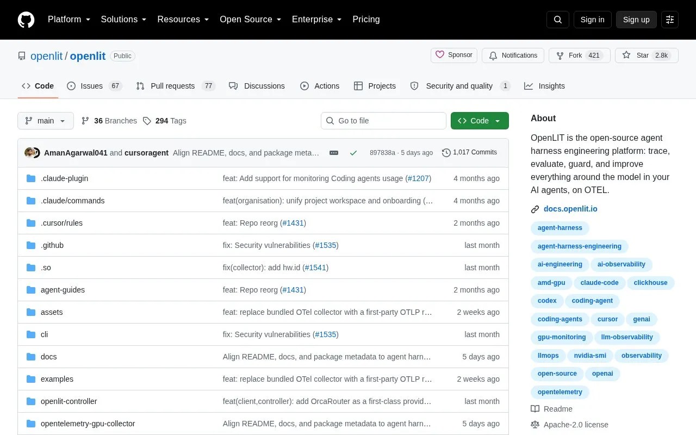Open the Discussions tab
This screenshot has height=435, width=696.
(257, 86)
